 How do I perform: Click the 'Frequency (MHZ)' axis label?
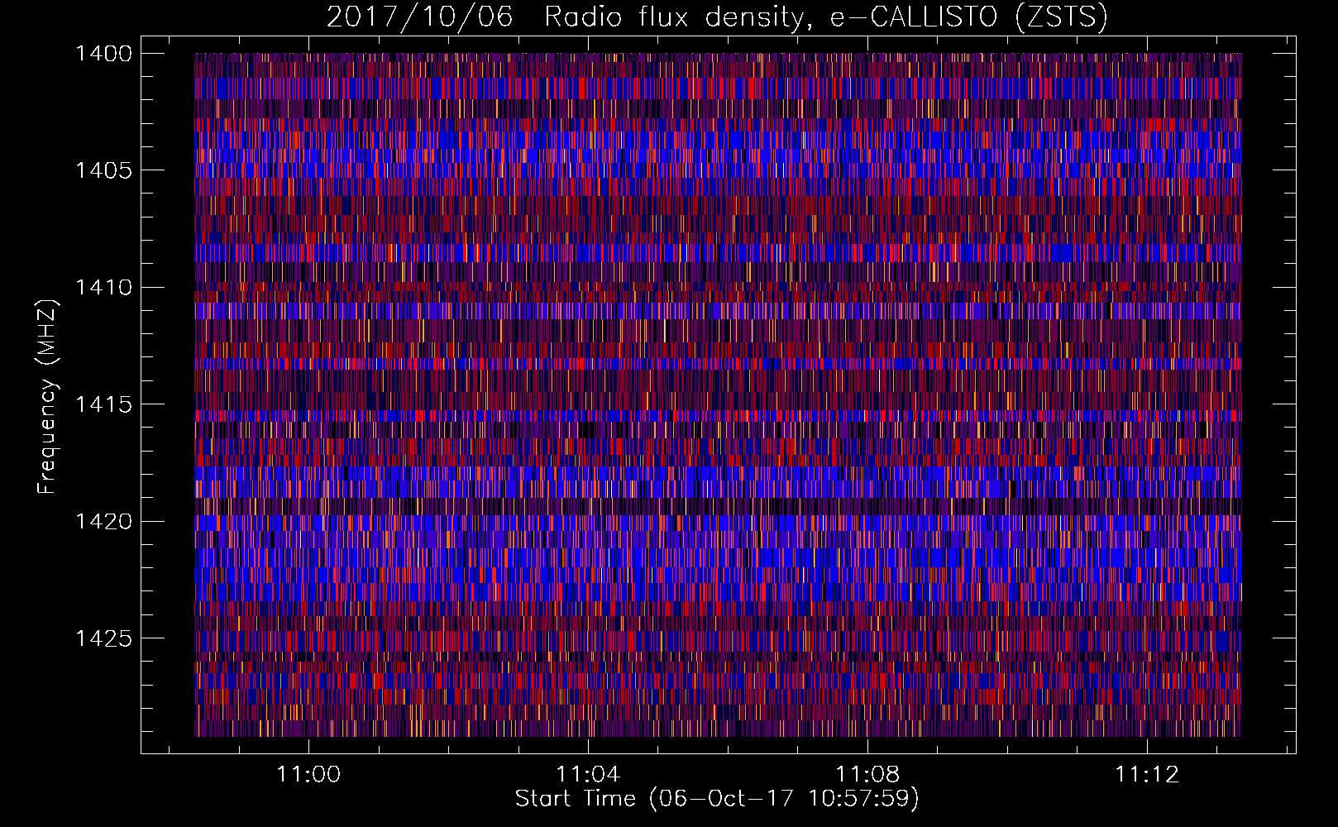coord(47,397)
